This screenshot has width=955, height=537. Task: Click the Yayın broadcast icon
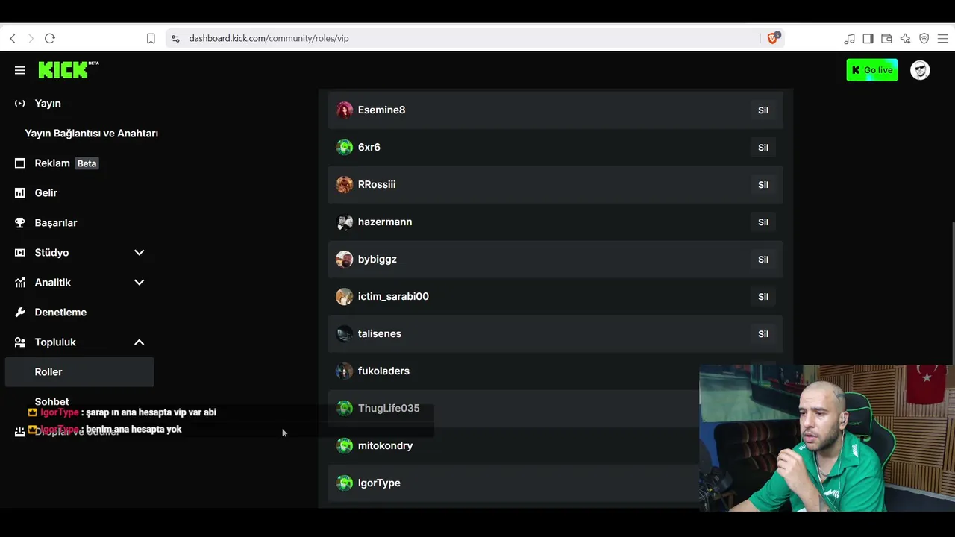(x=20, y=104)
